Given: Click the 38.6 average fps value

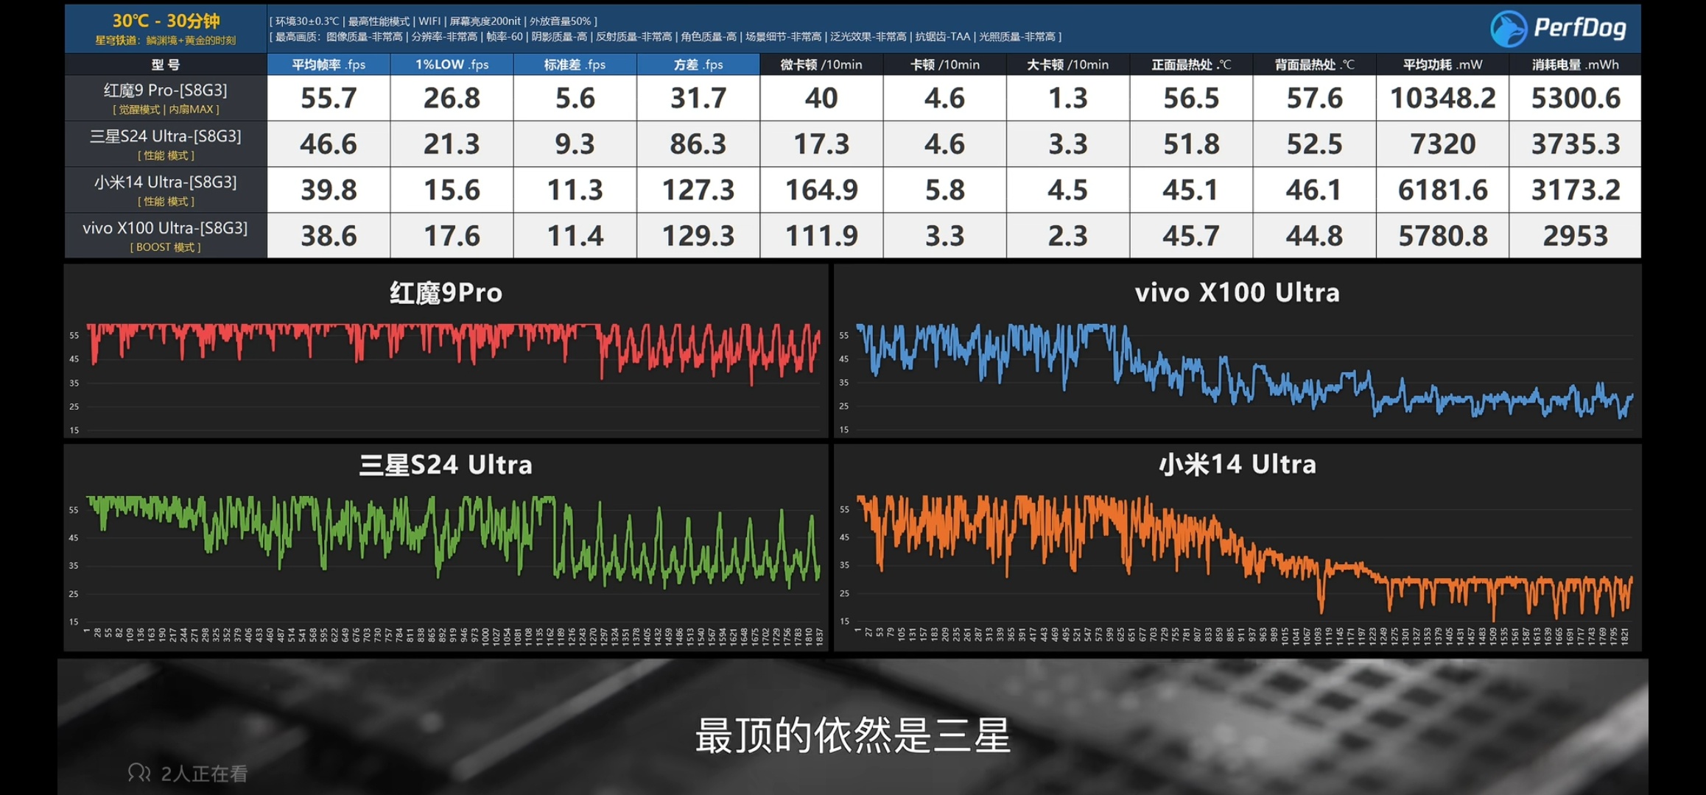Looking at the screenshot, I should [x=329, y=236].
